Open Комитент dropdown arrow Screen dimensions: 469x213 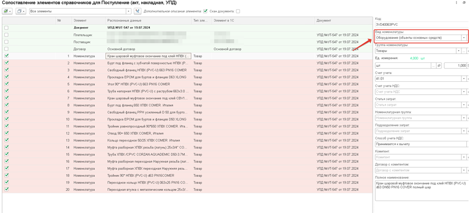click(x=464, y=157)
